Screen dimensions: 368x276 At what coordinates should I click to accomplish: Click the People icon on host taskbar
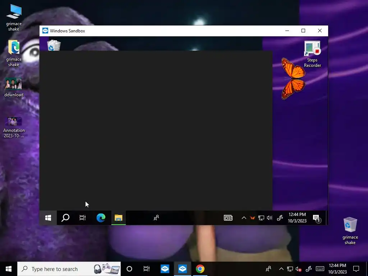pyautogui.click(x=268, y=269)
